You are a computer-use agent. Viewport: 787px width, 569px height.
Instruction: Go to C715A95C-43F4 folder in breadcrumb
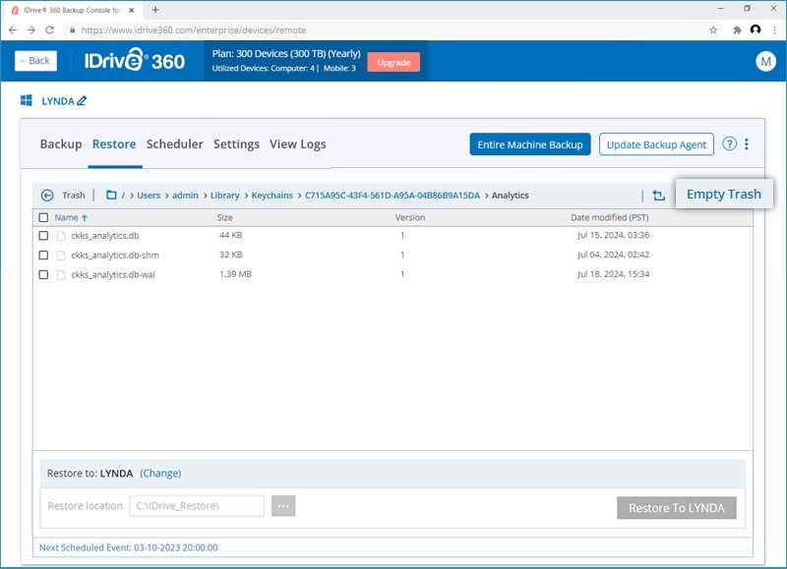click(393, 196)
